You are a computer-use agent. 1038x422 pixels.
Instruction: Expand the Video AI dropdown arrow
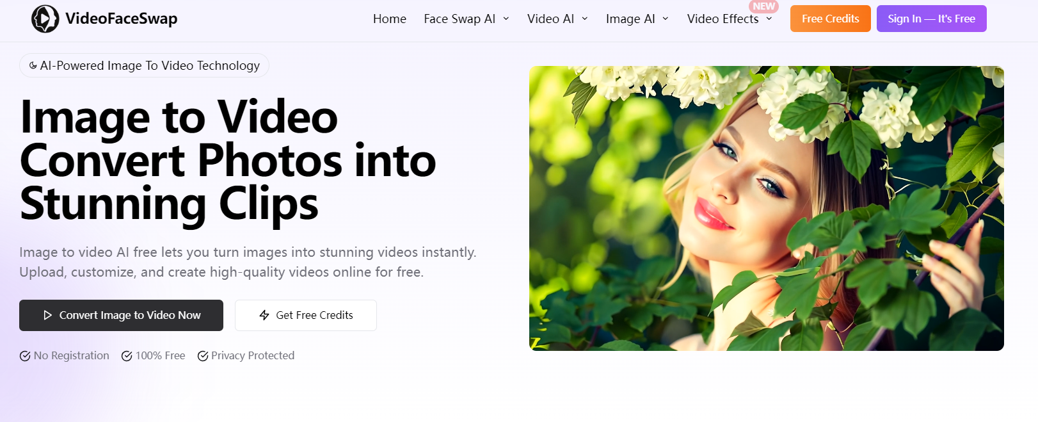tap(585, 19)
